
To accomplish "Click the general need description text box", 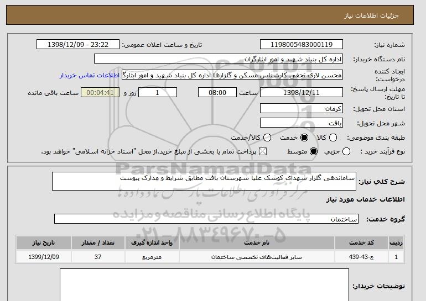I will (204, 181).
